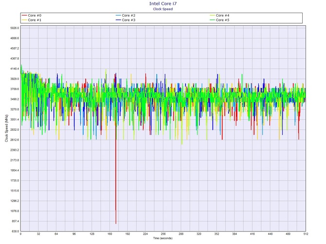This screenshot has height=244, width=326.
Task: Click the red Core #0 color line
Action: coord(24,16)
